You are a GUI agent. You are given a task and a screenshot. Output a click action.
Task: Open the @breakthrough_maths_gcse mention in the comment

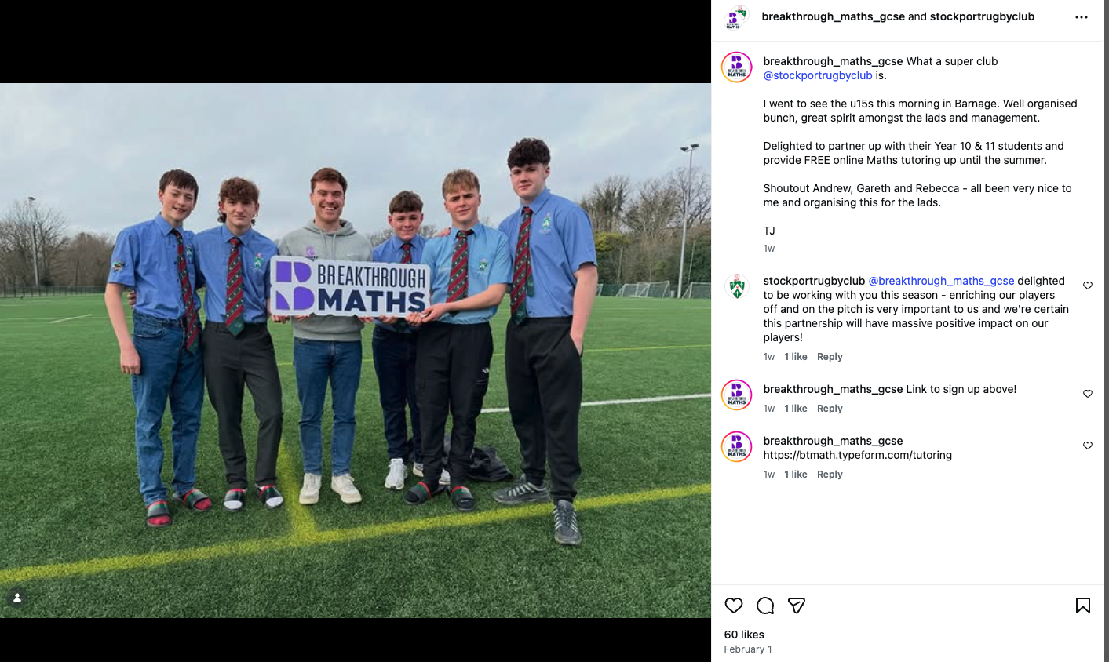click(941, 281)
